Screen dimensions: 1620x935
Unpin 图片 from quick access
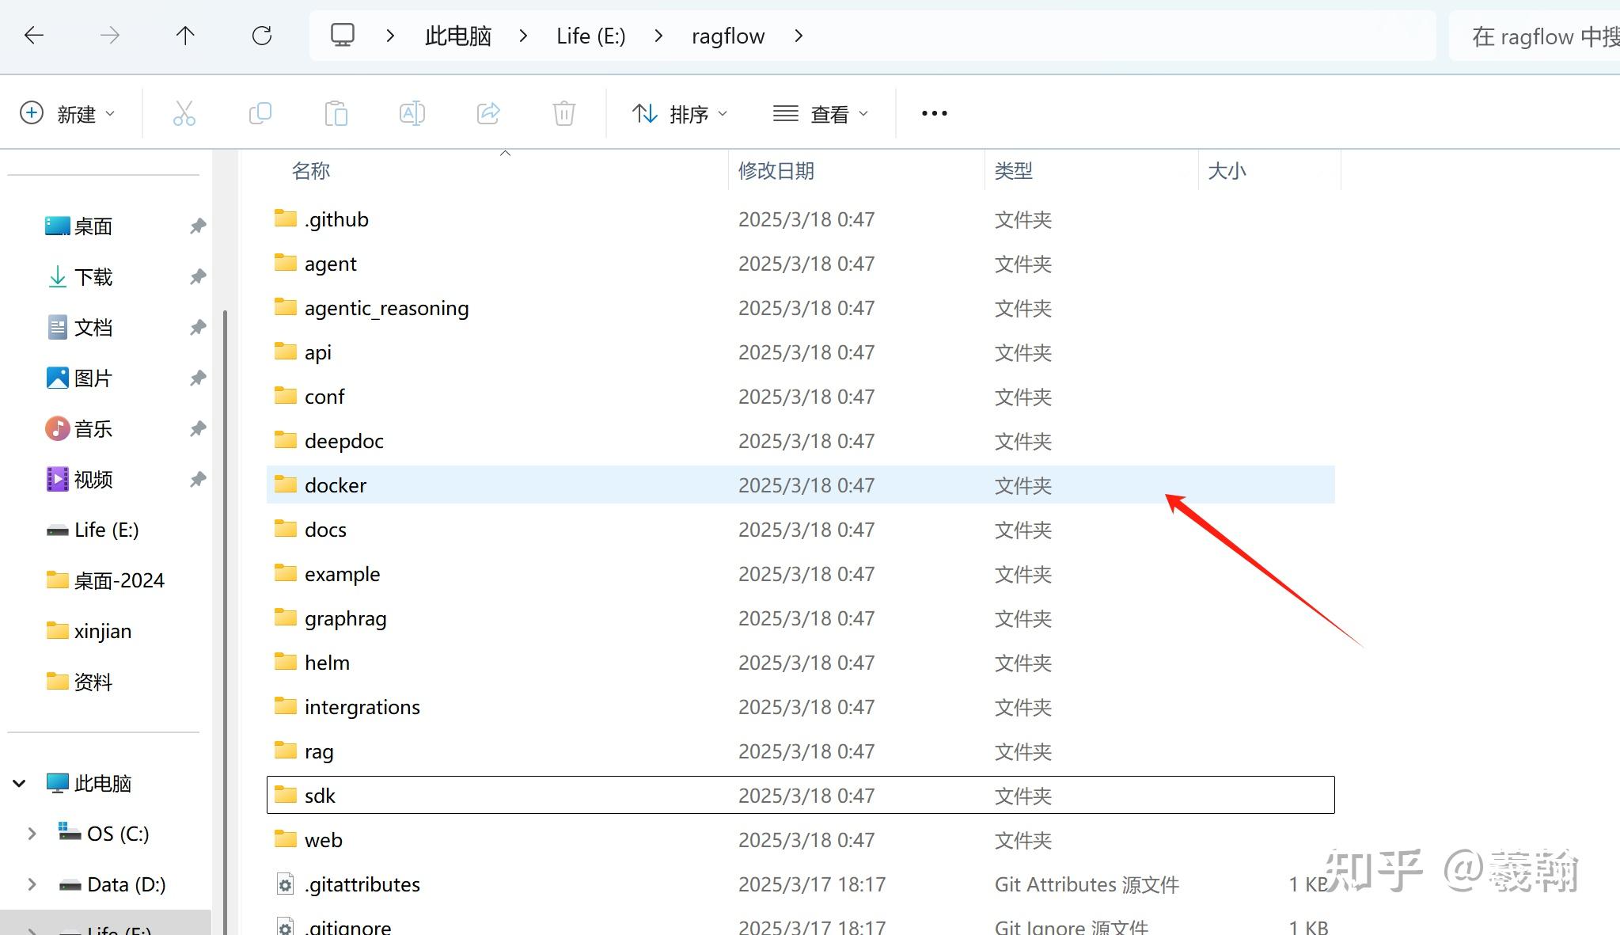click(x=196, y=378)
